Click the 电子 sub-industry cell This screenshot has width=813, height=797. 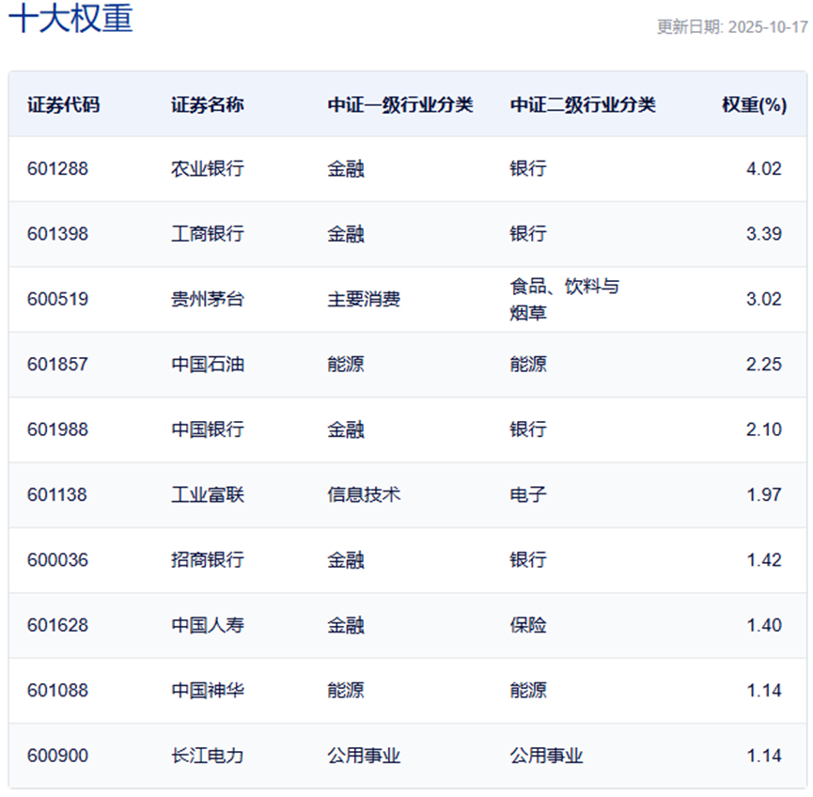pos(528,495)
